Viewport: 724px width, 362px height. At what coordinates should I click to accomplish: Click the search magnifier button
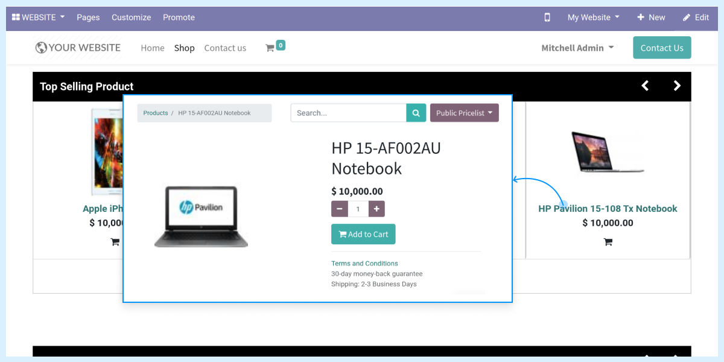pyautogui.click(x=416, y=113)
